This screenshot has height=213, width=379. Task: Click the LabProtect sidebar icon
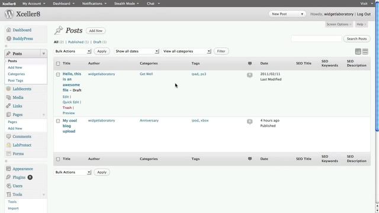click(x=8, y=145)
